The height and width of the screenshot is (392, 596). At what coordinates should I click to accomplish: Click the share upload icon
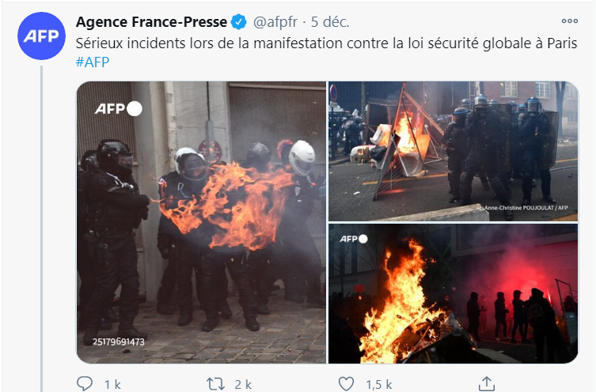487,383
